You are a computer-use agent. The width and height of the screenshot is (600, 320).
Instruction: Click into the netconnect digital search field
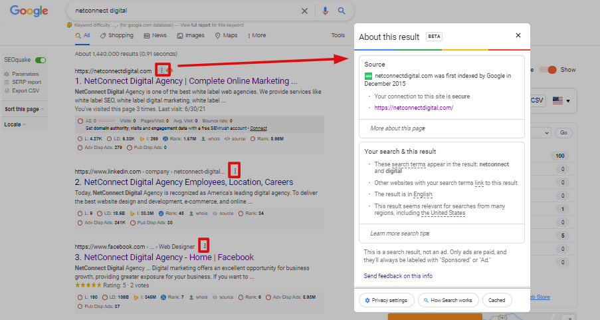pyautogui.click(x=183, y=11)
